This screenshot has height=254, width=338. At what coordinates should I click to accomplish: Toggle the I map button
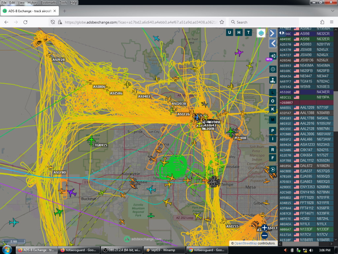(272, 139)
